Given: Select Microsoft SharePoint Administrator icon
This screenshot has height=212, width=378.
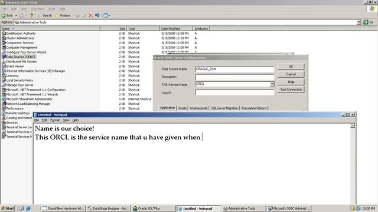Looking at the screenshot, I should click(4, 99).
